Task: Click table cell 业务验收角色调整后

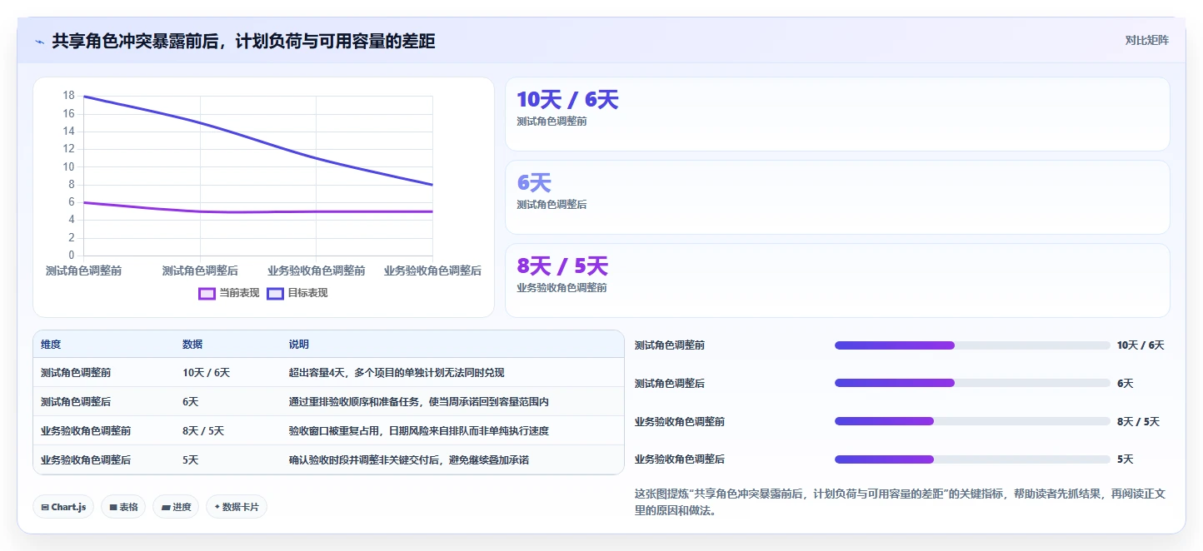Action: click(86, 460)
